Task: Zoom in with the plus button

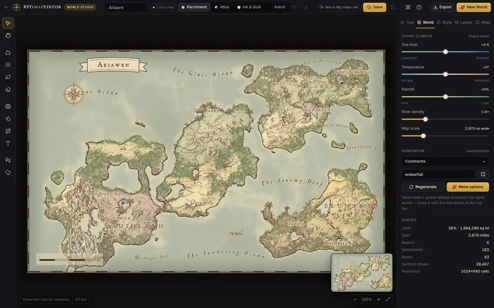Action: [378, 299]
